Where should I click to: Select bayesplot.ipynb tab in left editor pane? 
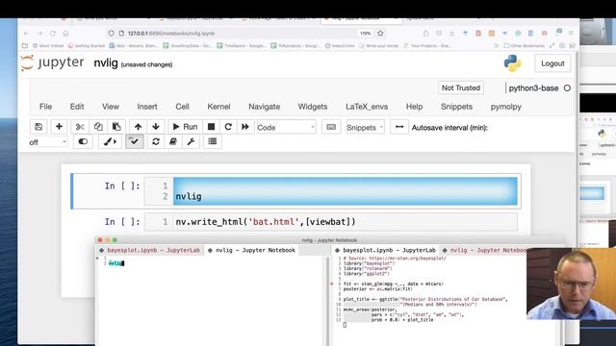point(150,250)
